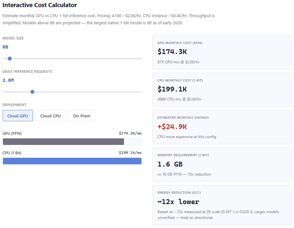
Task: Select the On-Prem deployment option
Action: [82, 115]
